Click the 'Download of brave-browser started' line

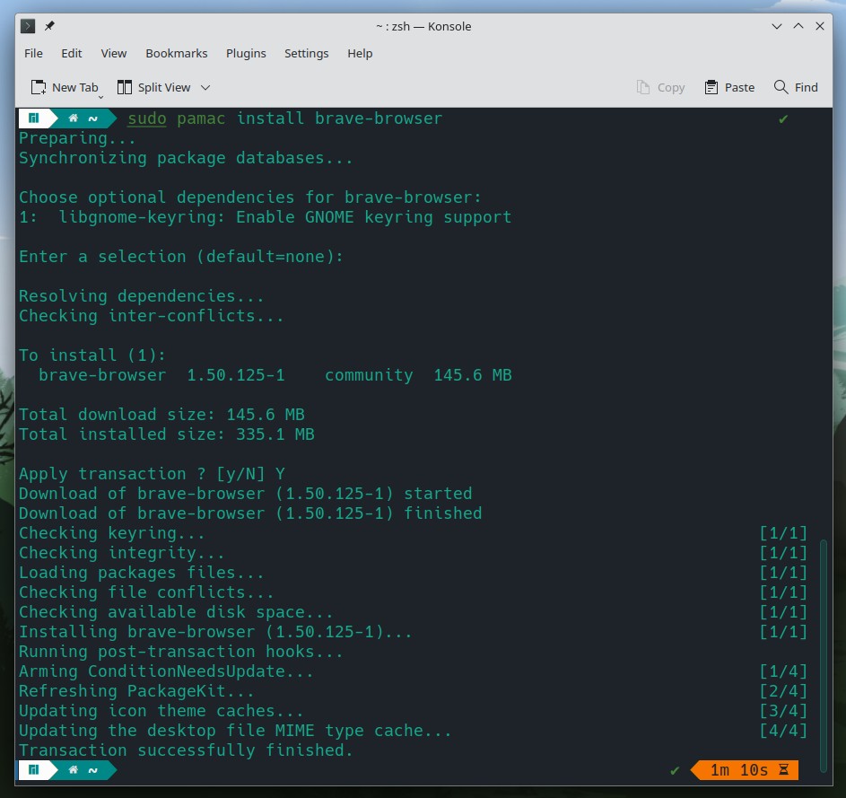click(245, 494)
